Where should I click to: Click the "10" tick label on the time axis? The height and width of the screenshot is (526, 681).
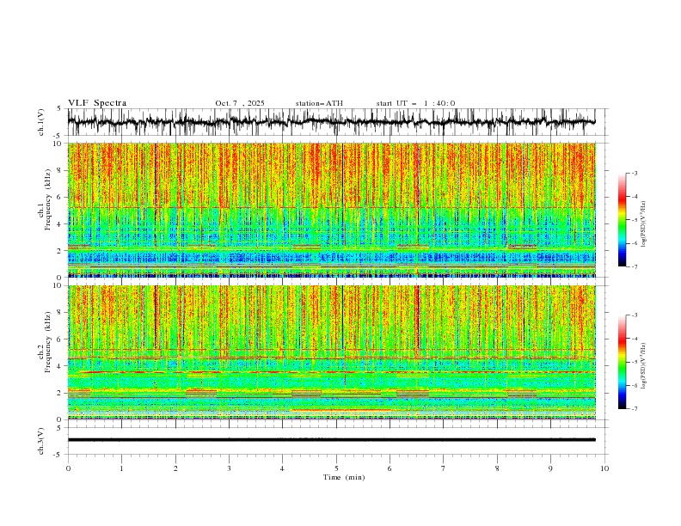(604, 468)
